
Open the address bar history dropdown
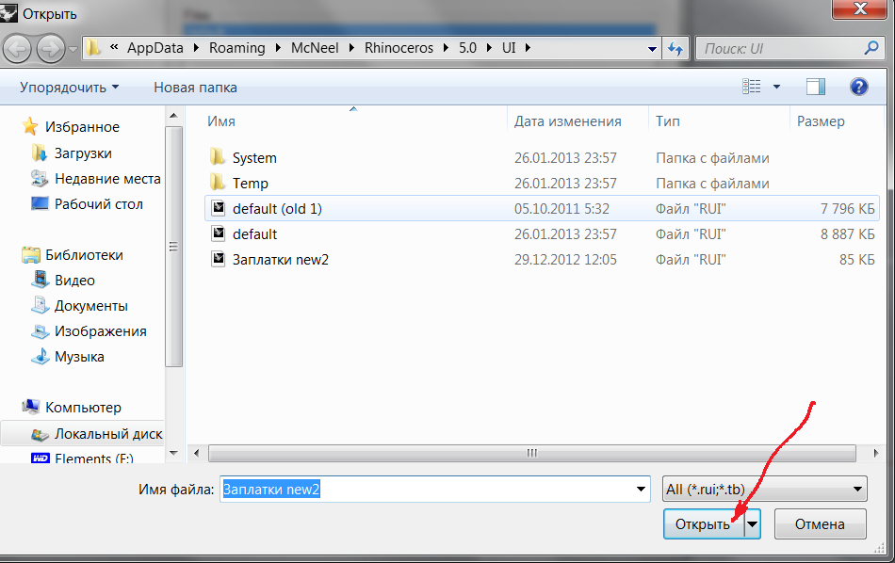point(652,49)
